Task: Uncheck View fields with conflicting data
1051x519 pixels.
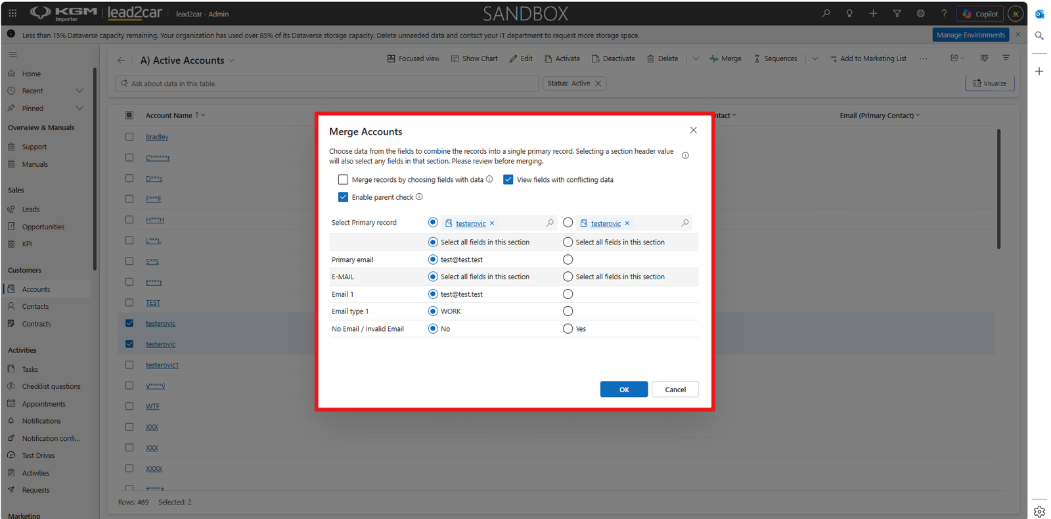Action: coord(508,179)
